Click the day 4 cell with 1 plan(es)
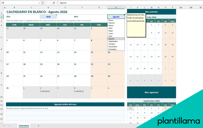203x128 pixels. click(x=82, y=93)
